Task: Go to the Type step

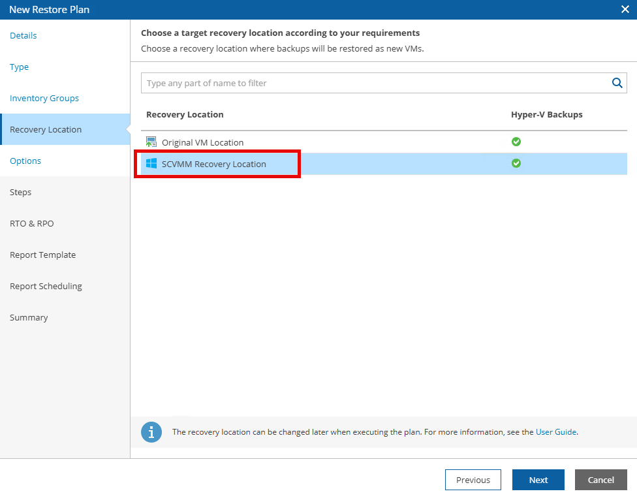Action: pos(20,67)
